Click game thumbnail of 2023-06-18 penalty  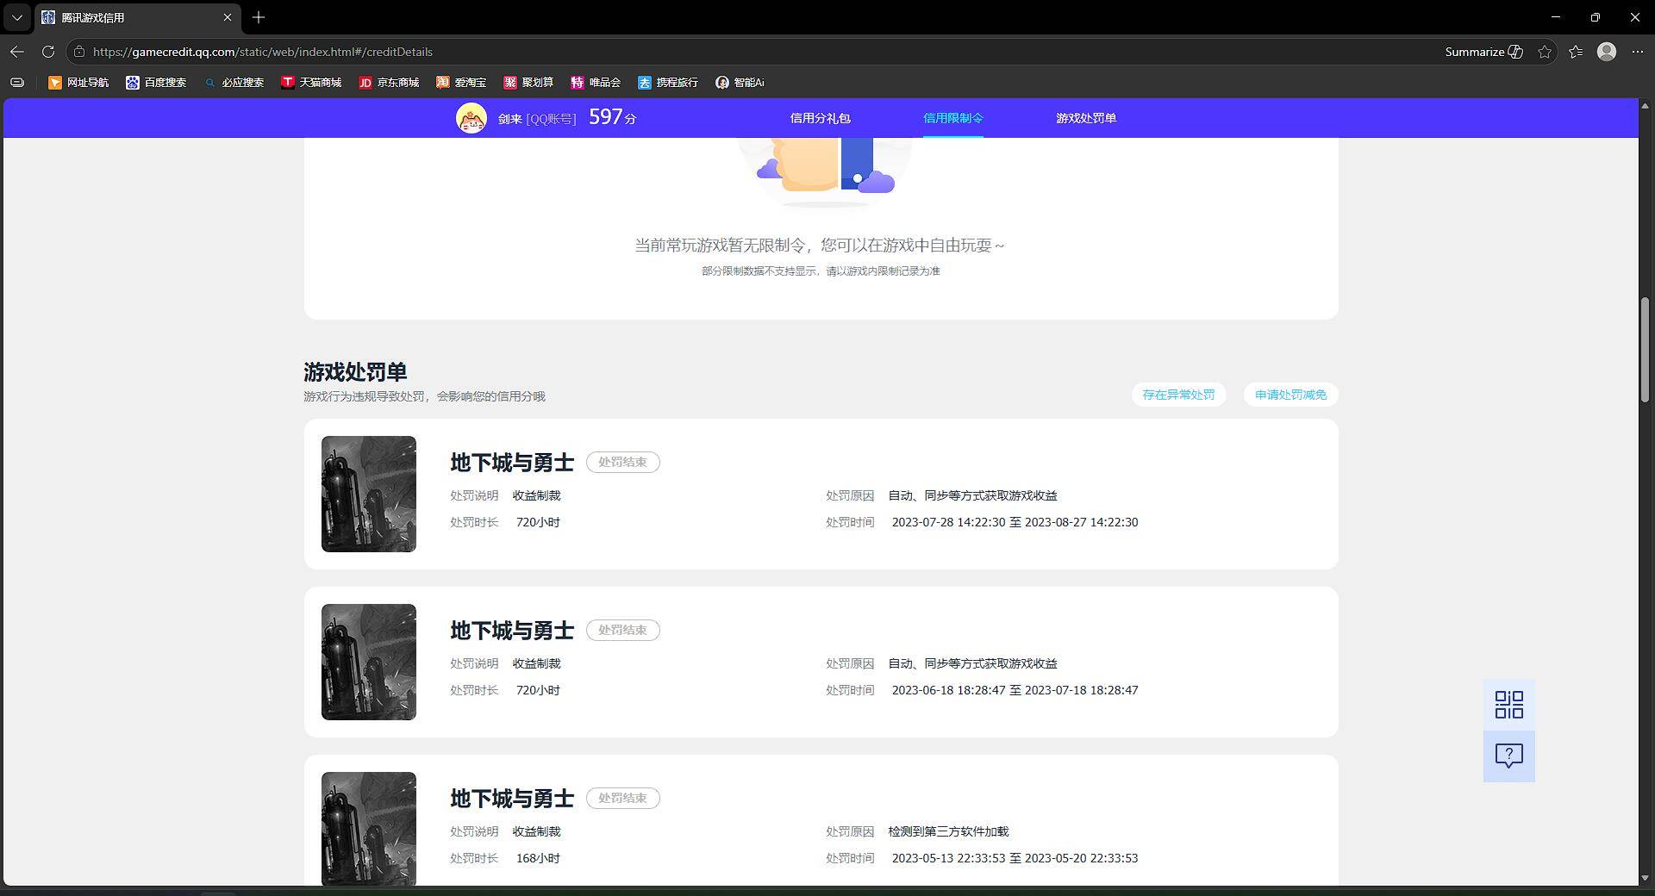[369, 662]
